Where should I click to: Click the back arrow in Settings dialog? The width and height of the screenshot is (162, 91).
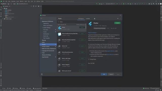click(118, 18)
